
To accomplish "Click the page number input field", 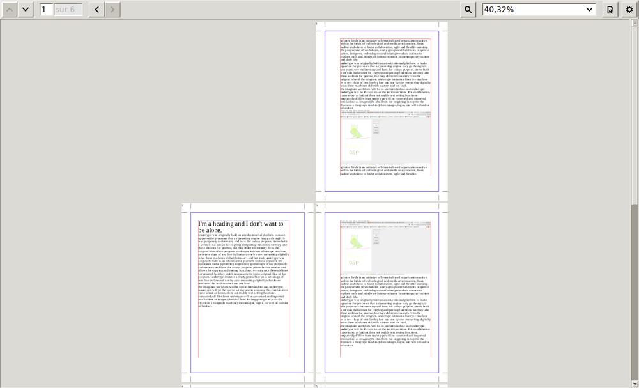I will (46, 10).
